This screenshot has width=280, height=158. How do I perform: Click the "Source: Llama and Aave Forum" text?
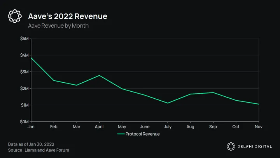(x=38, y=150)
